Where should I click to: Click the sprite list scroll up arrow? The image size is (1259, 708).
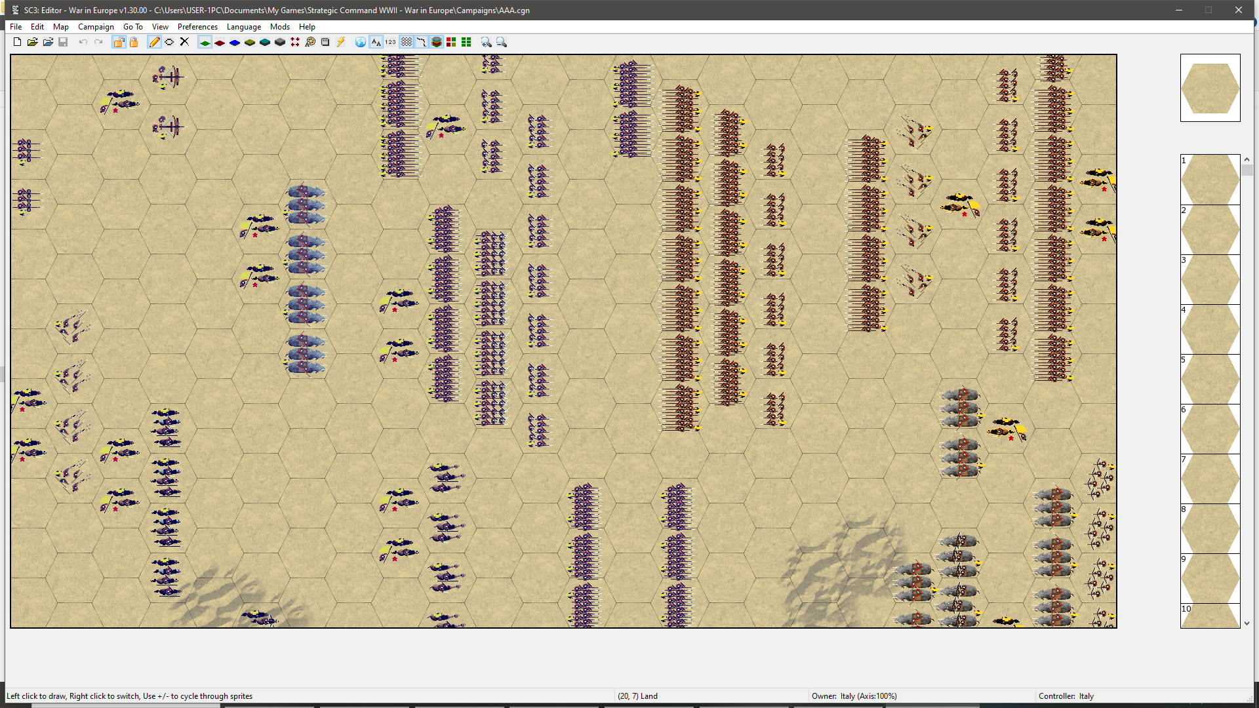click(x=1247, y=159)
